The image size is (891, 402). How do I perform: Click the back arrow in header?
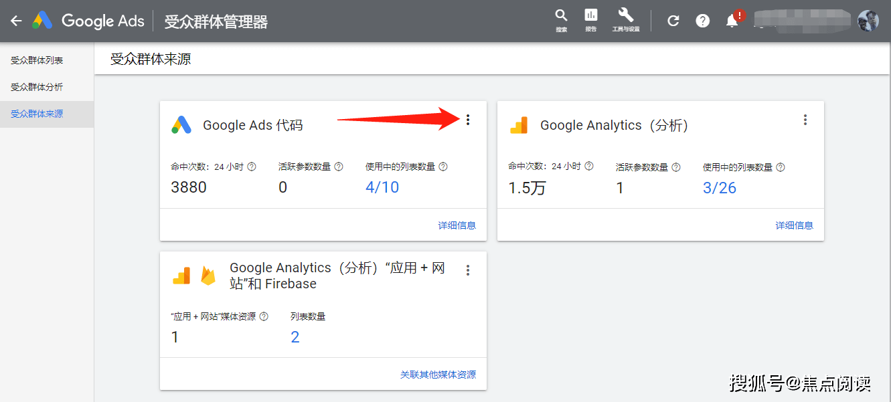tap(16, 21)
